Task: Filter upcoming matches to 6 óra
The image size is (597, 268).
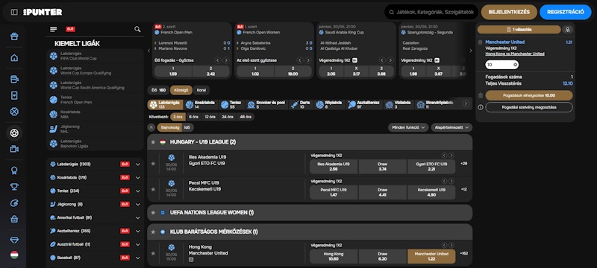Action: [193, 117]
